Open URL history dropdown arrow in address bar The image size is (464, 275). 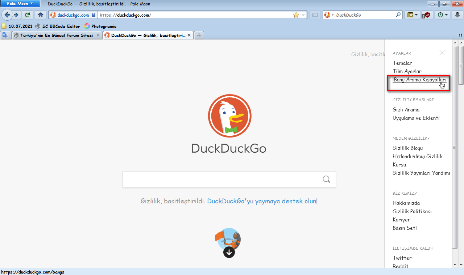[303, 15]
